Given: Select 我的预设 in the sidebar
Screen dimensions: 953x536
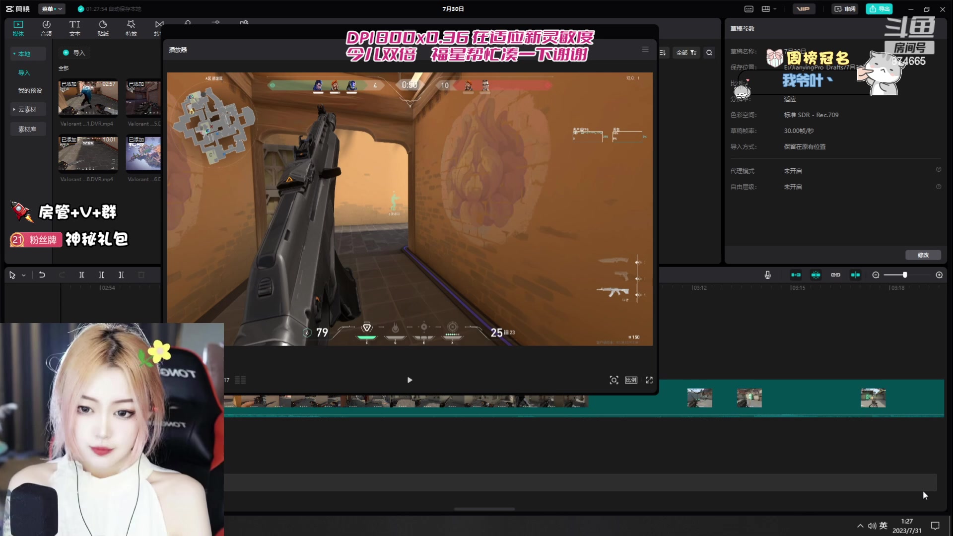Looking at the screenshot, I should pyautogui.click(x=30, y=90).
